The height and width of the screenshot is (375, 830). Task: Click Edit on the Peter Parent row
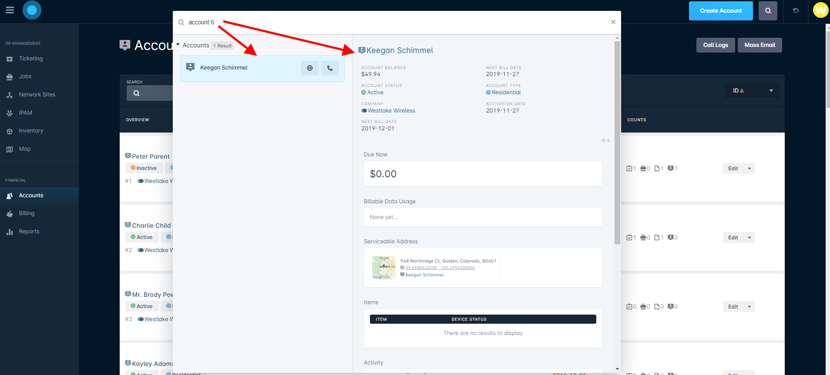(x=733, y=169)
